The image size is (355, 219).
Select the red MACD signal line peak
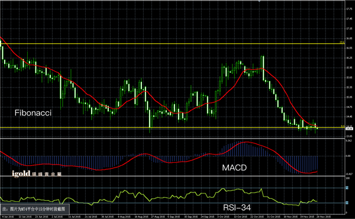246,142
